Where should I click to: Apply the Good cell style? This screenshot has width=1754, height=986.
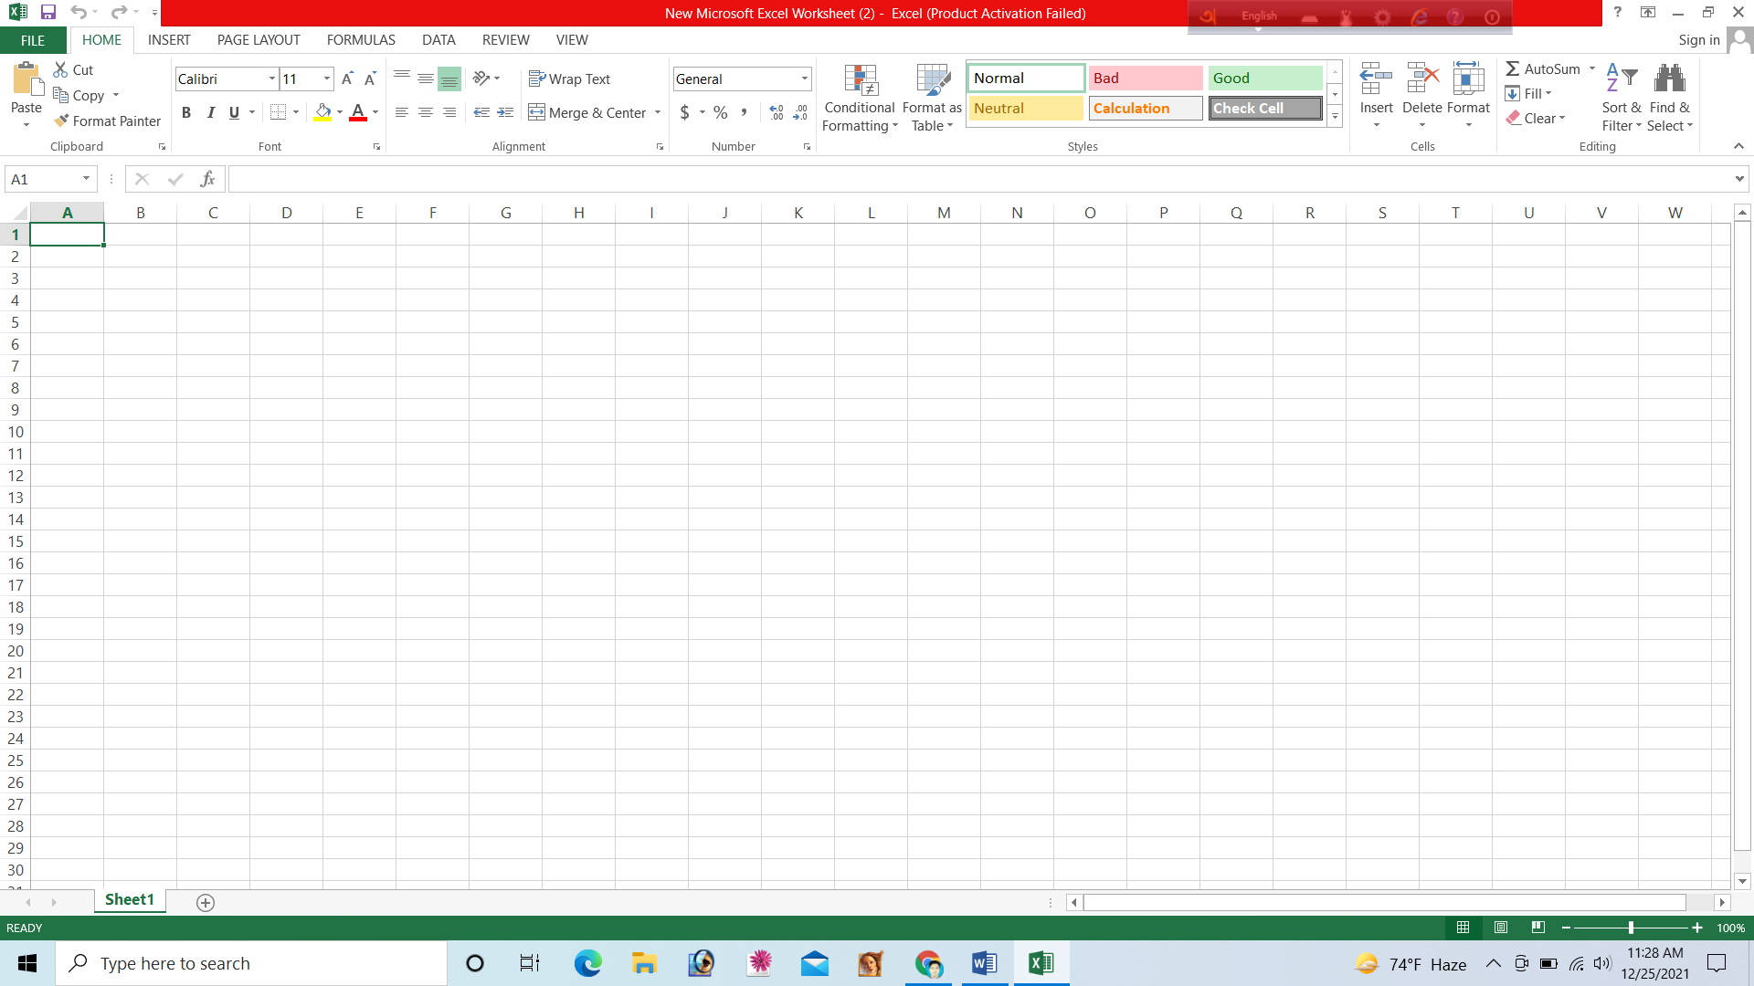coord(1265,78)
